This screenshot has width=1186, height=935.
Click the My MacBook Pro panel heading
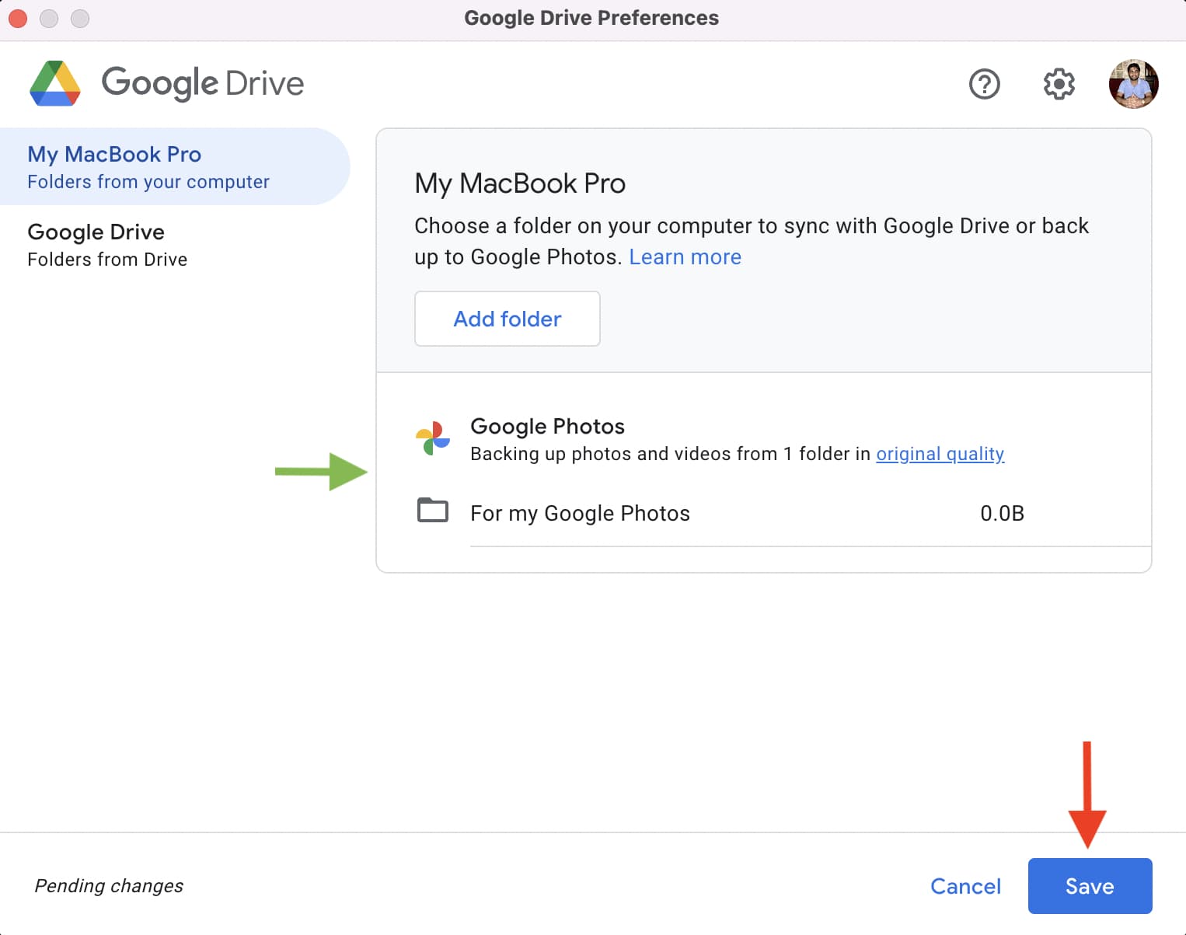[520, 183]
